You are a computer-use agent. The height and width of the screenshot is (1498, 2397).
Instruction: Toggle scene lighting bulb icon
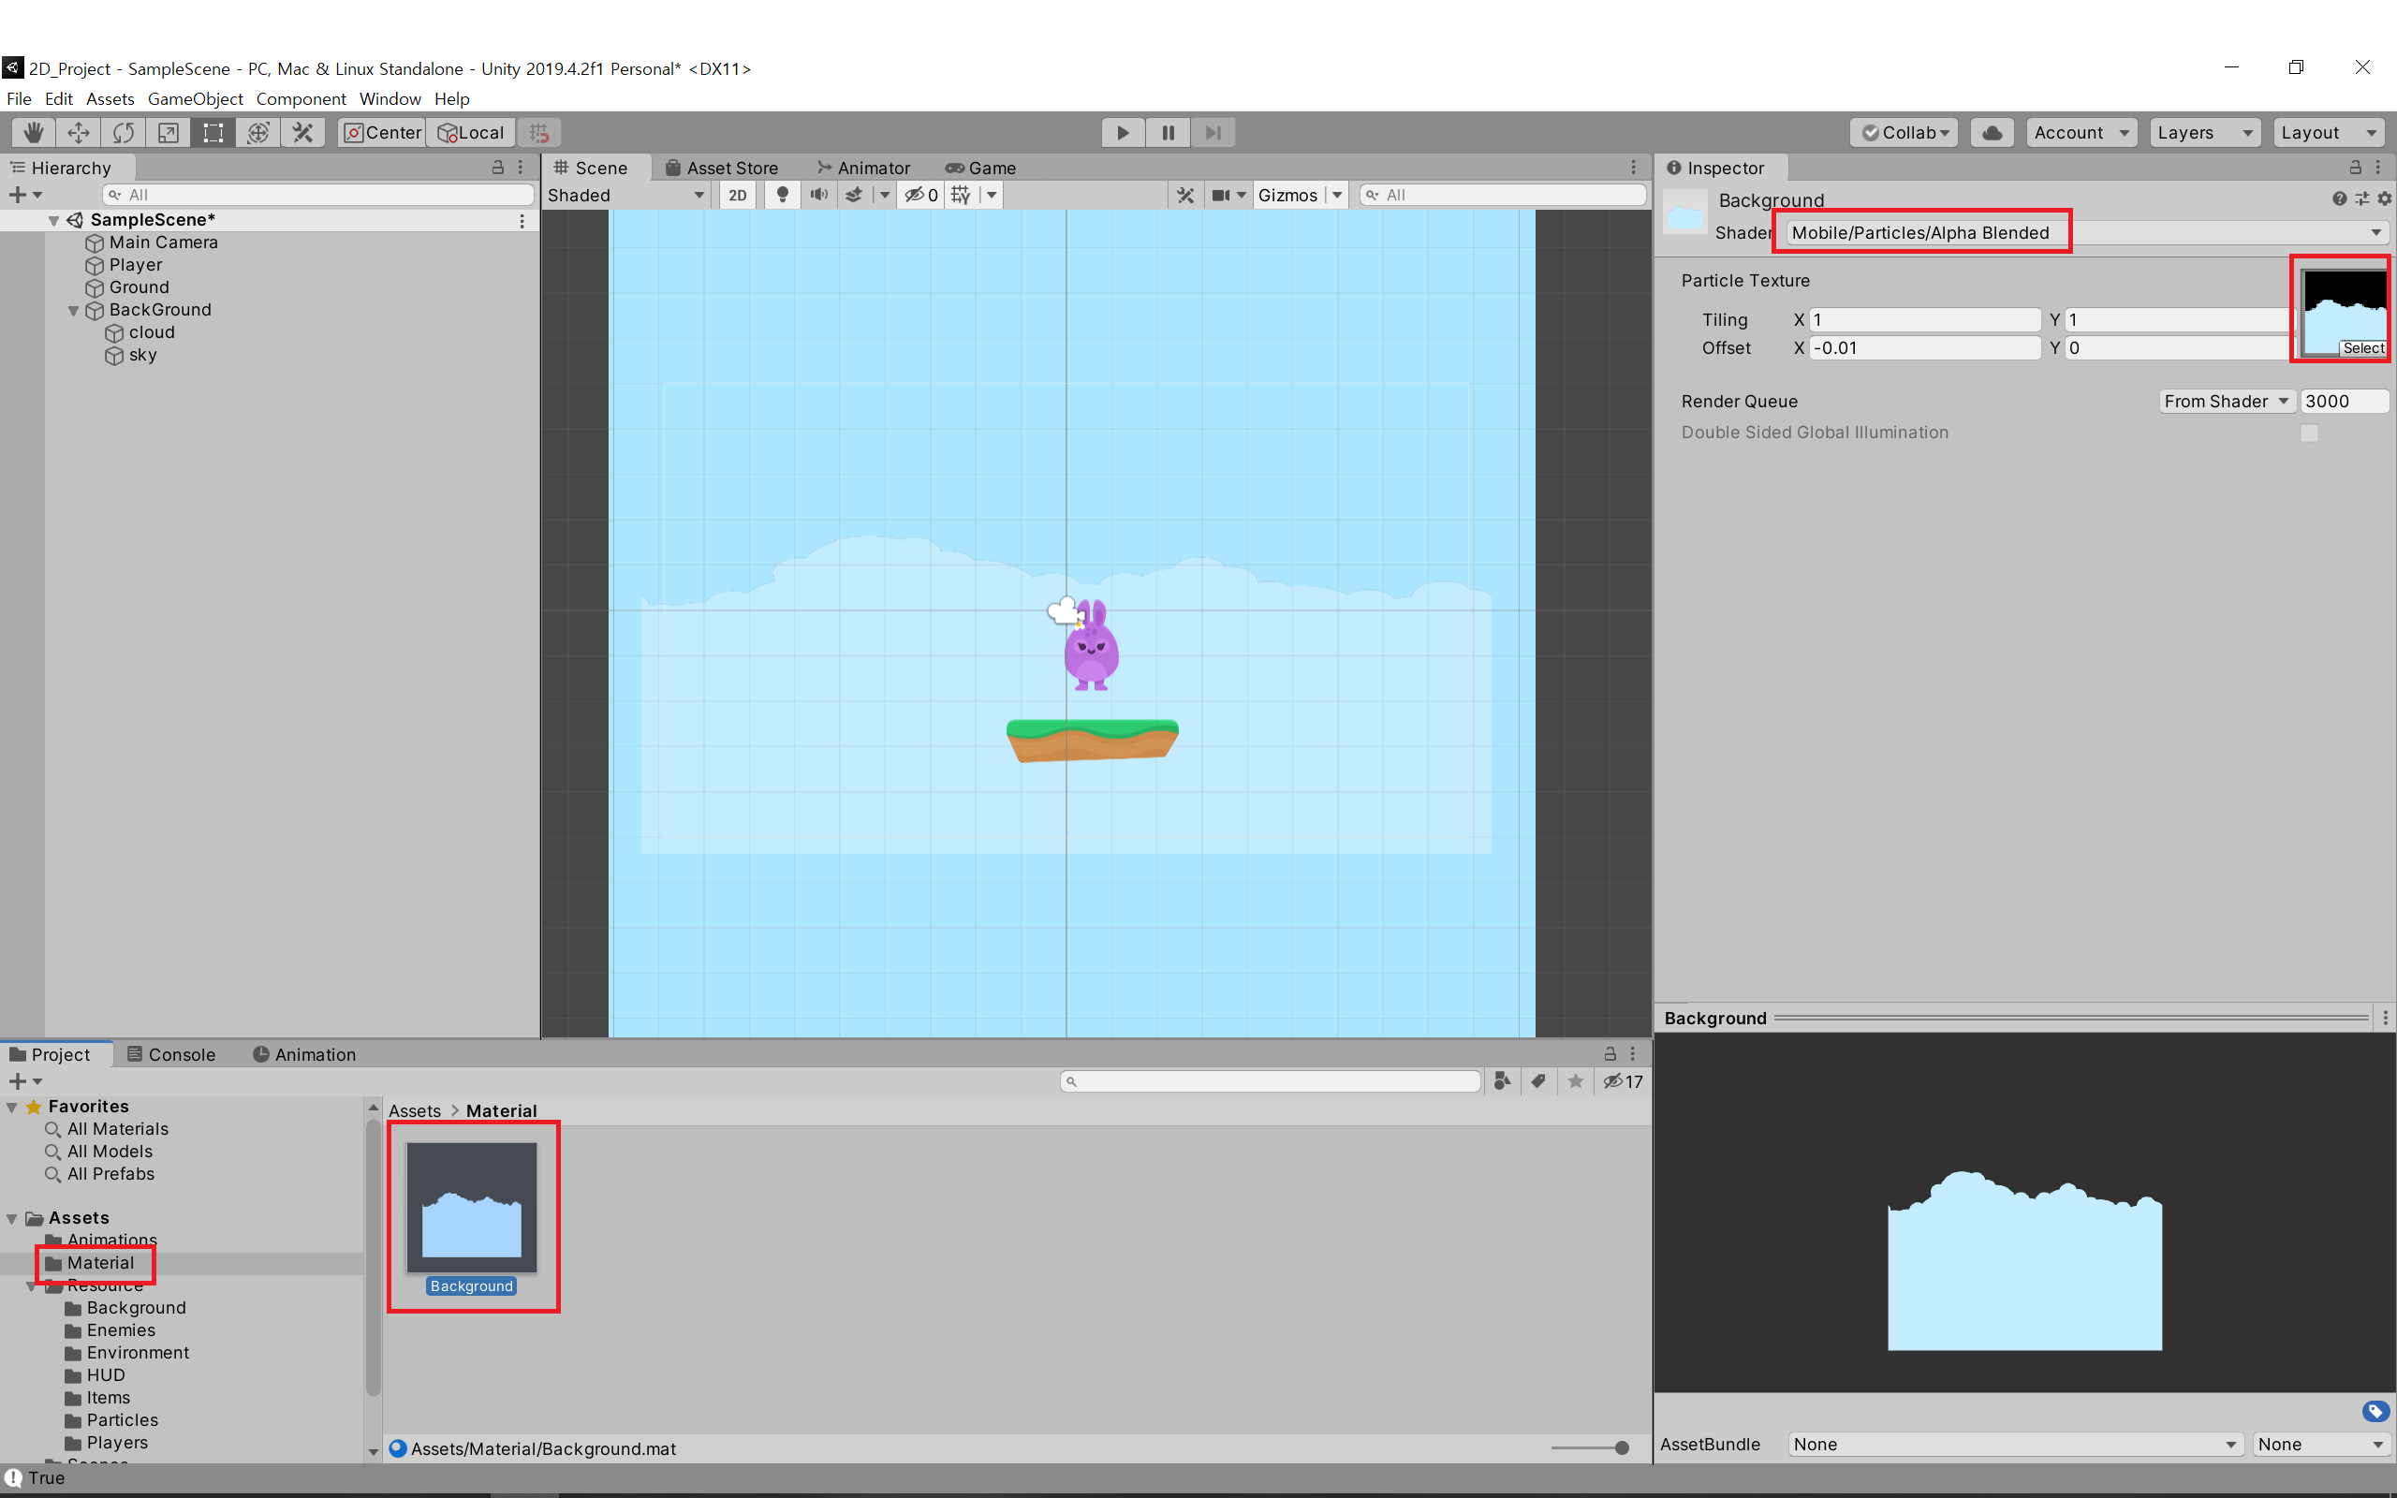tap(783, 195)
